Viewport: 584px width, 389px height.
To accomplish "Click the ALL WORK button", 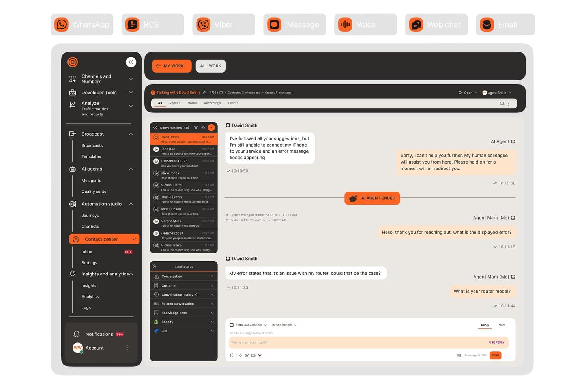I will (211, 66).
